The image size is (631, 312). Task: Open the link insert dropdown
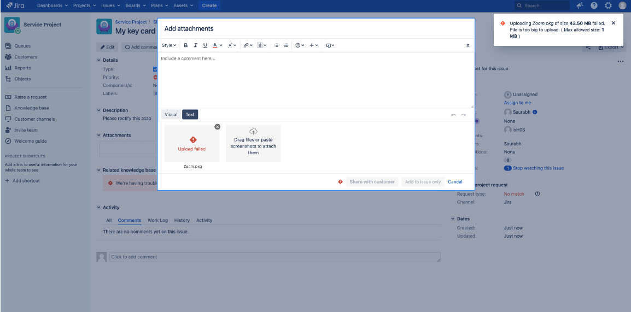tap(248, 45)
